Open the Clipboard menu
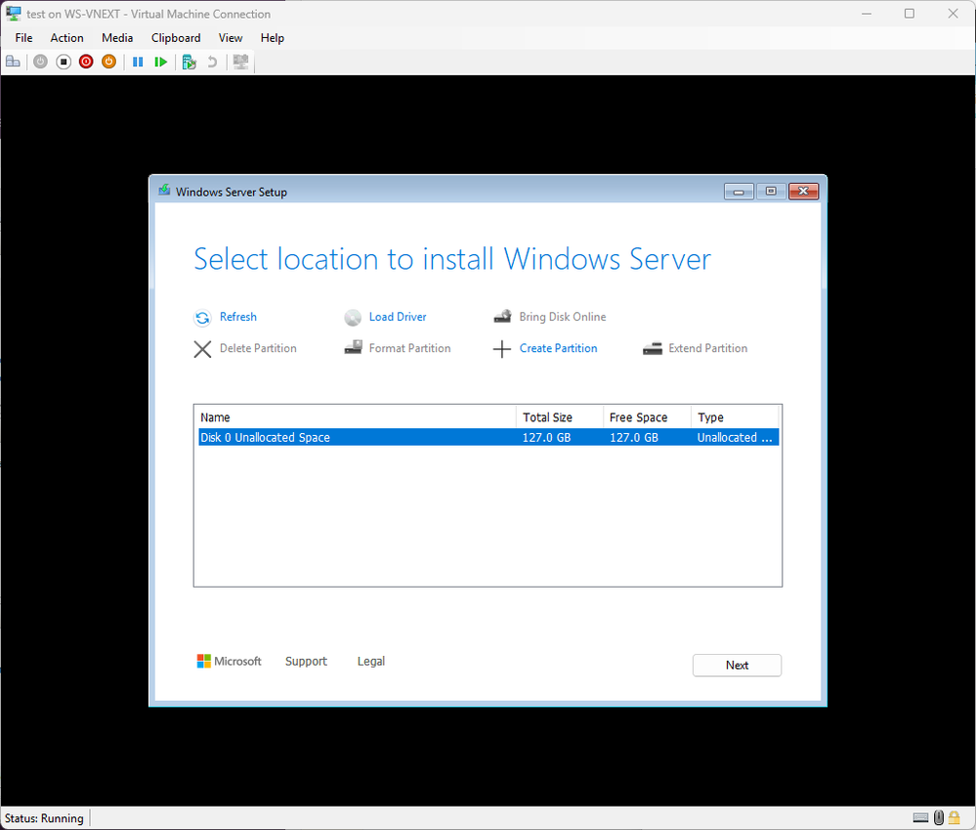The height and width of the screenshot is (830, 976). [x=176, y=38]
